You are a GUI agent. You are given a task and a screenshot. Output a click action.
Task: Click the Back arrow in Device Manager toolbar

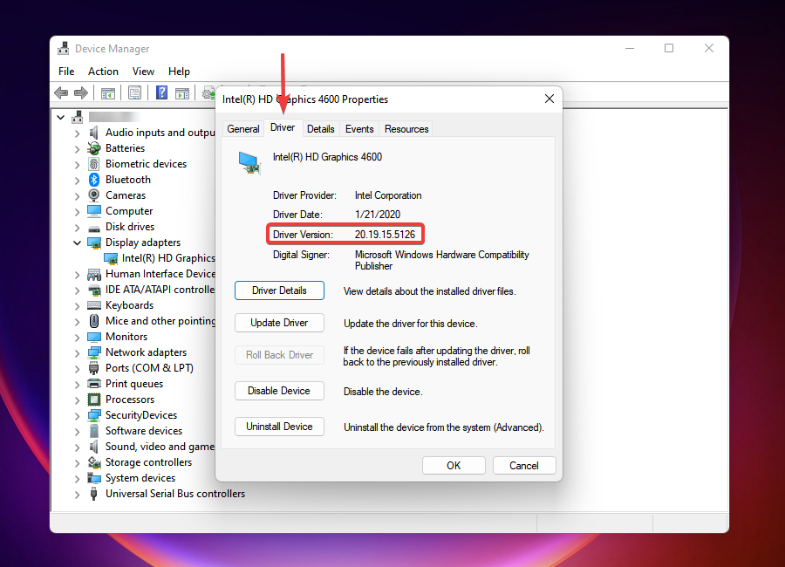(61, 92)
